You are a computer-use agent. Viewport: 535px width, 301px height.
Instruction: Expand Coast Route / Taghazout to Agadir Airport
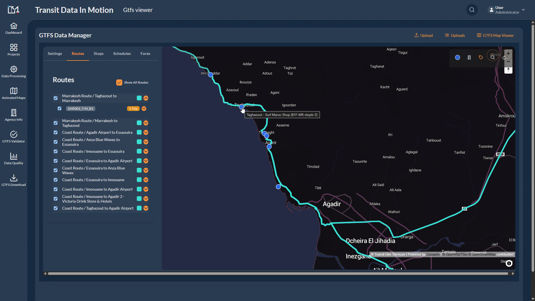[146, 208]
